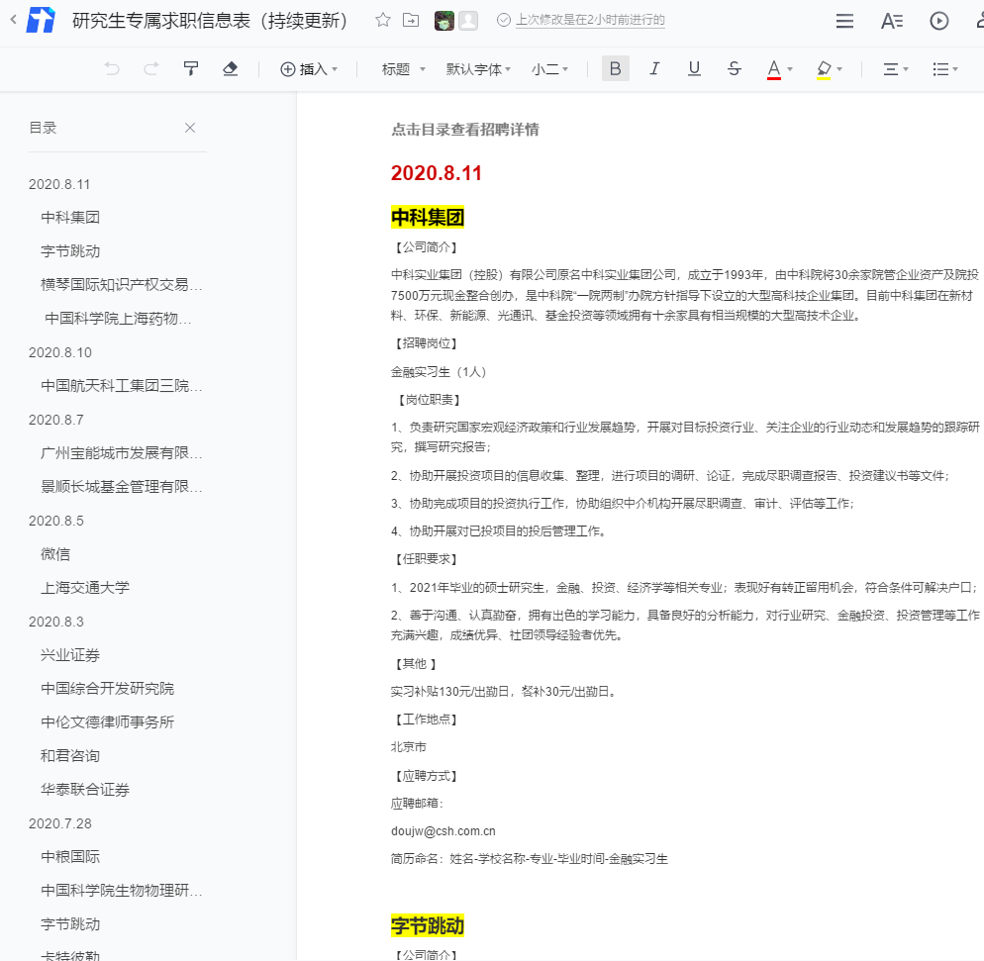Viewport: 984px width, 961px height.
Task: Select 中国科学院上海药物 outline entry
Action: tap(118, 319)
